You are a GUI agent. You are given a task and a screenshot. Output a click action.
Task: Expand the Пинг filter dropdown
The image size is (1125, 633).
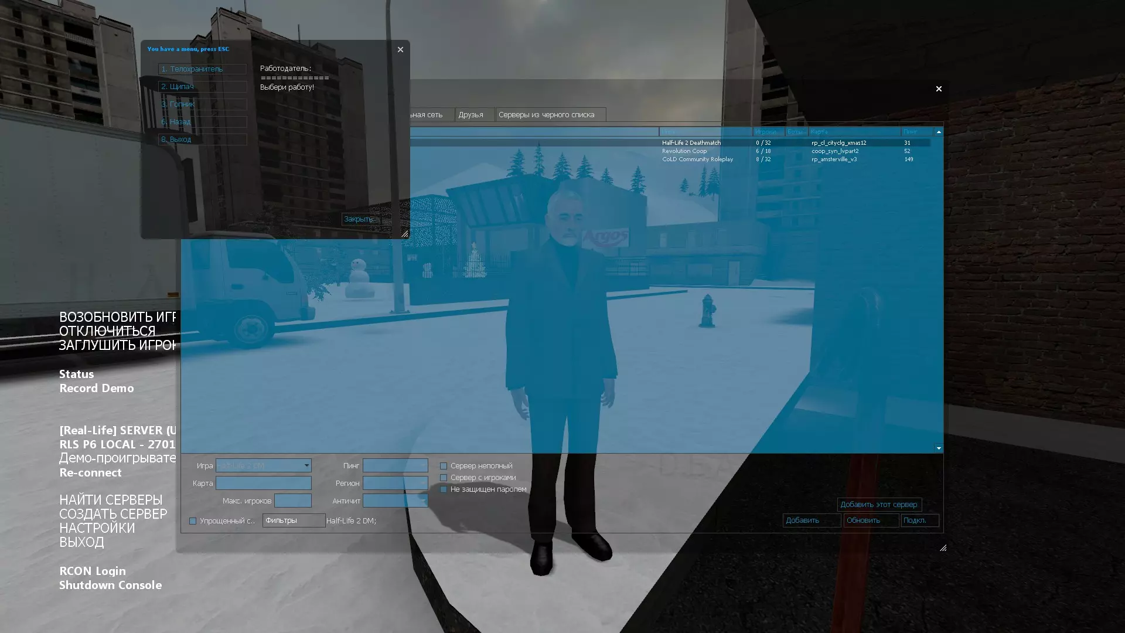(x=423, y=466)
